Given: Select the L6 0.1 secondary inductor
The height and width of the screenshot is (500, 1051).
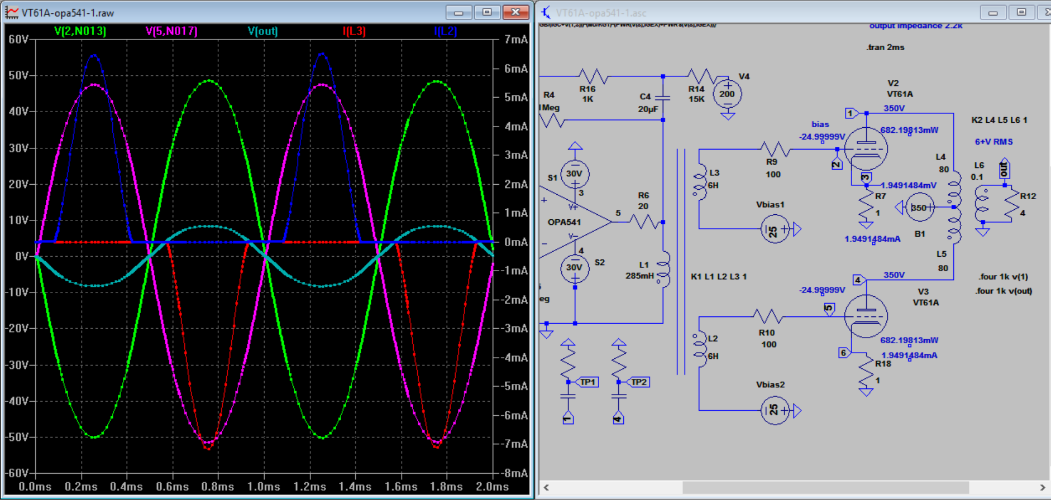Looking at the screenshot, I should (x=982, y=204).
